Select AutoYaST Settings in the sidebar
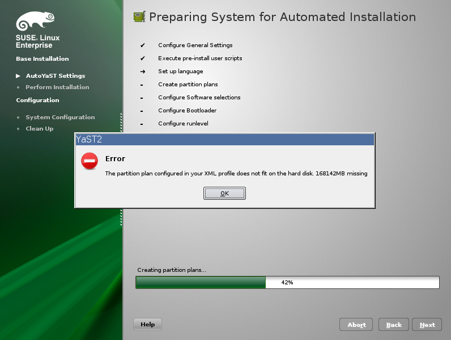This screenshot has width=451, height=340. pyautogui.click(x=56, y=76)
